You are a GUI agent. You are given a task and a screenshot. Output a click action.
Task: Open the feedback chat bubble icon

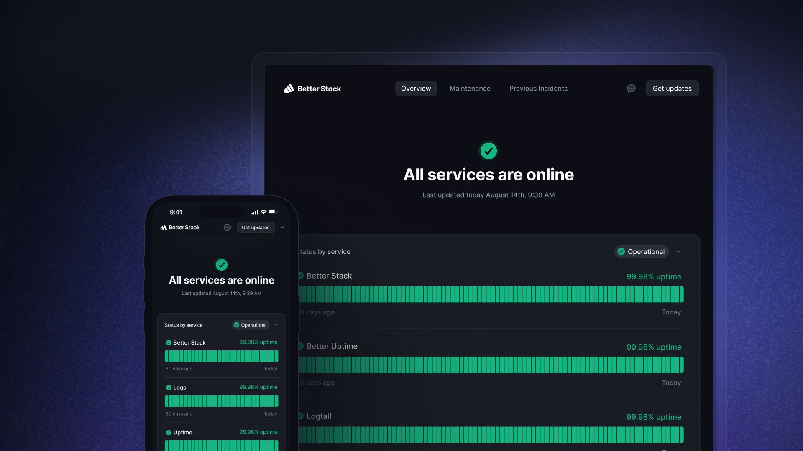coord(631,88)
